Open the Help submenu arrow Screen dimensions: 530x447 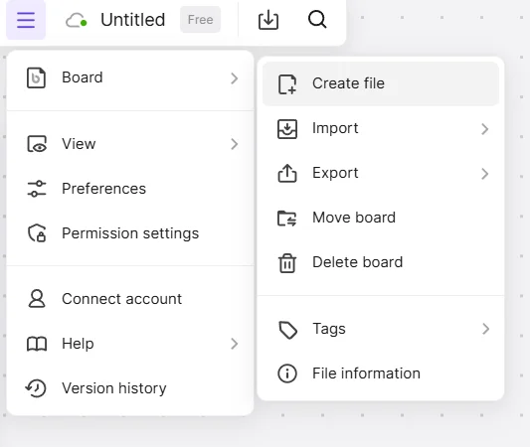point(235,344)
